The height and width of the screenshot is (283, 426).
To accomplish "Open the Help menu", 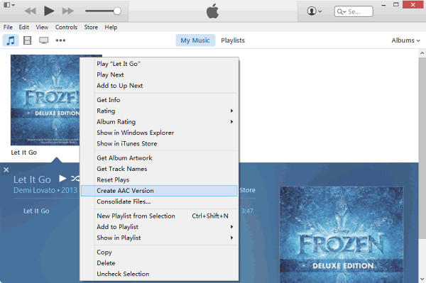I will pyautogui.click(x=111, y=27).
